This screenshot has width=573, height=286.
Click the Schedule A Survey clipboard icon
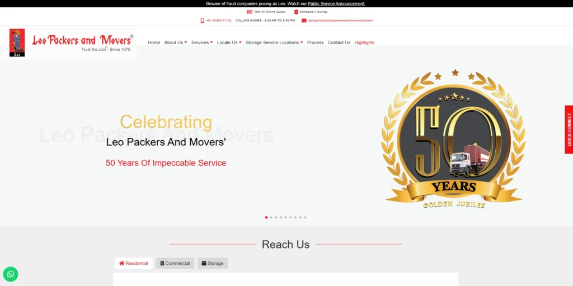point(297,12)
